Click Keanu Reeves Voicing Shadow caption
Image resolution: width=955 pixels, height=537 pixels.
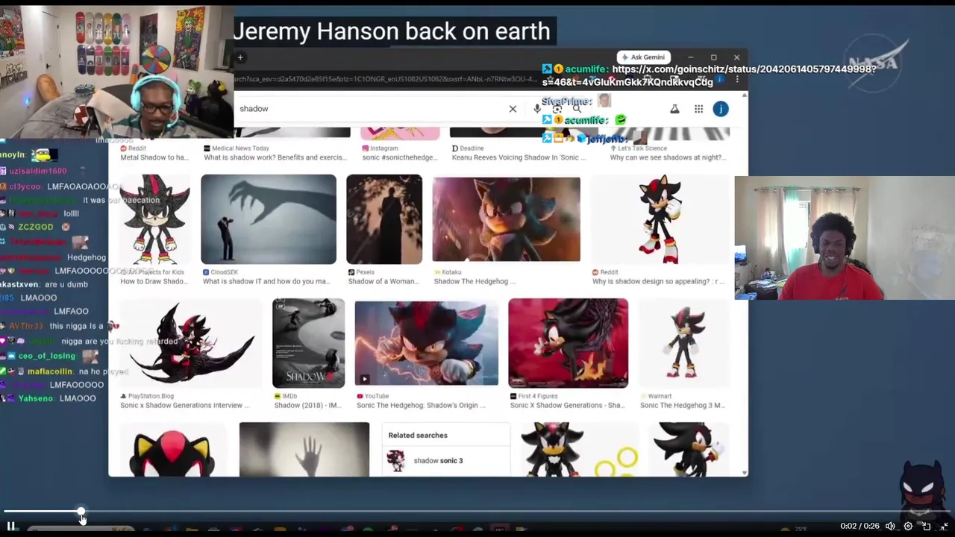[x=519, y=157]
